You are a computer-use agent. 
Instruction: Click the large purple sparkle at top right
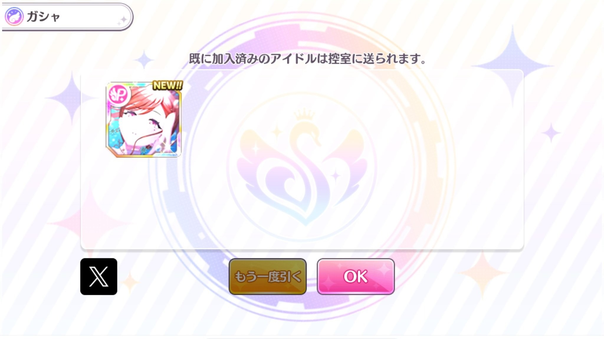513,66
